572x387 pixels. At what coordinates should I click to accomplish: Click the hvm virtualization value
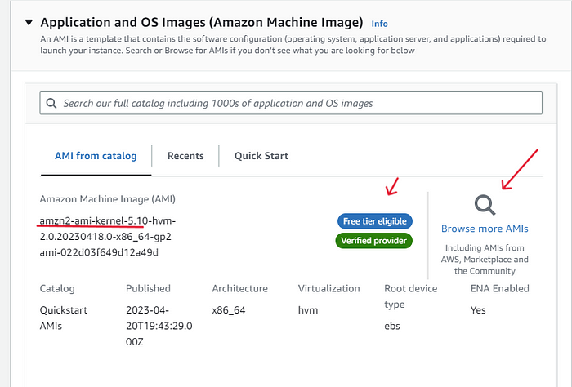tap(308, 310)
